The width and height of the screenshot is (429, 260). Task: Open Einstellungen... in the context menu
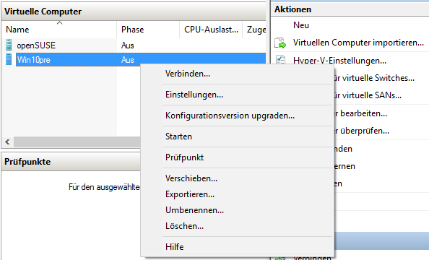[x=194, y=95]
